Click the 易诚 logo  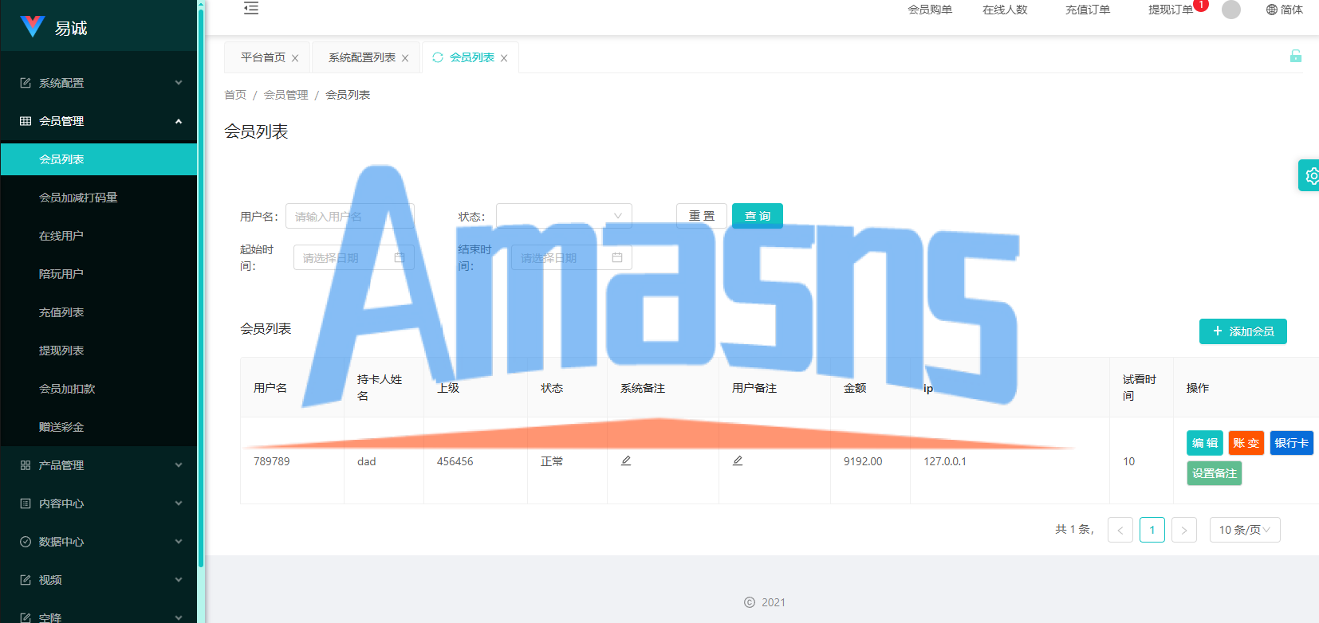[54, 28]
